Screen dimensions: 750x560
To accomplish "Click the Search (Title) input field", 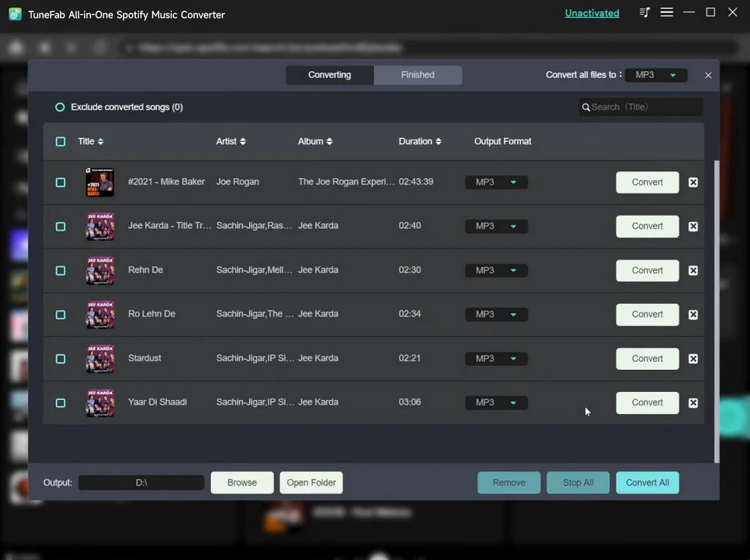I will pyautogui.click(x=641, y=107).
